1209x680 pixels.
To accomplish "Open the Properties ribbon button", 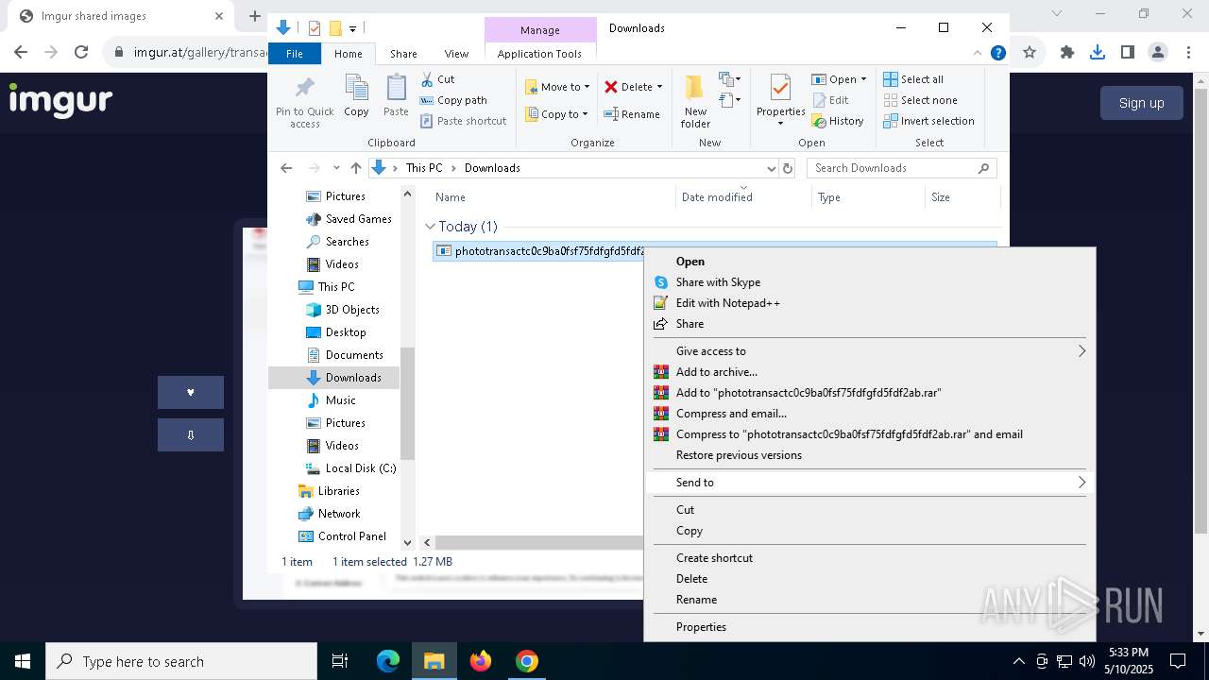I will pos(780,101).
